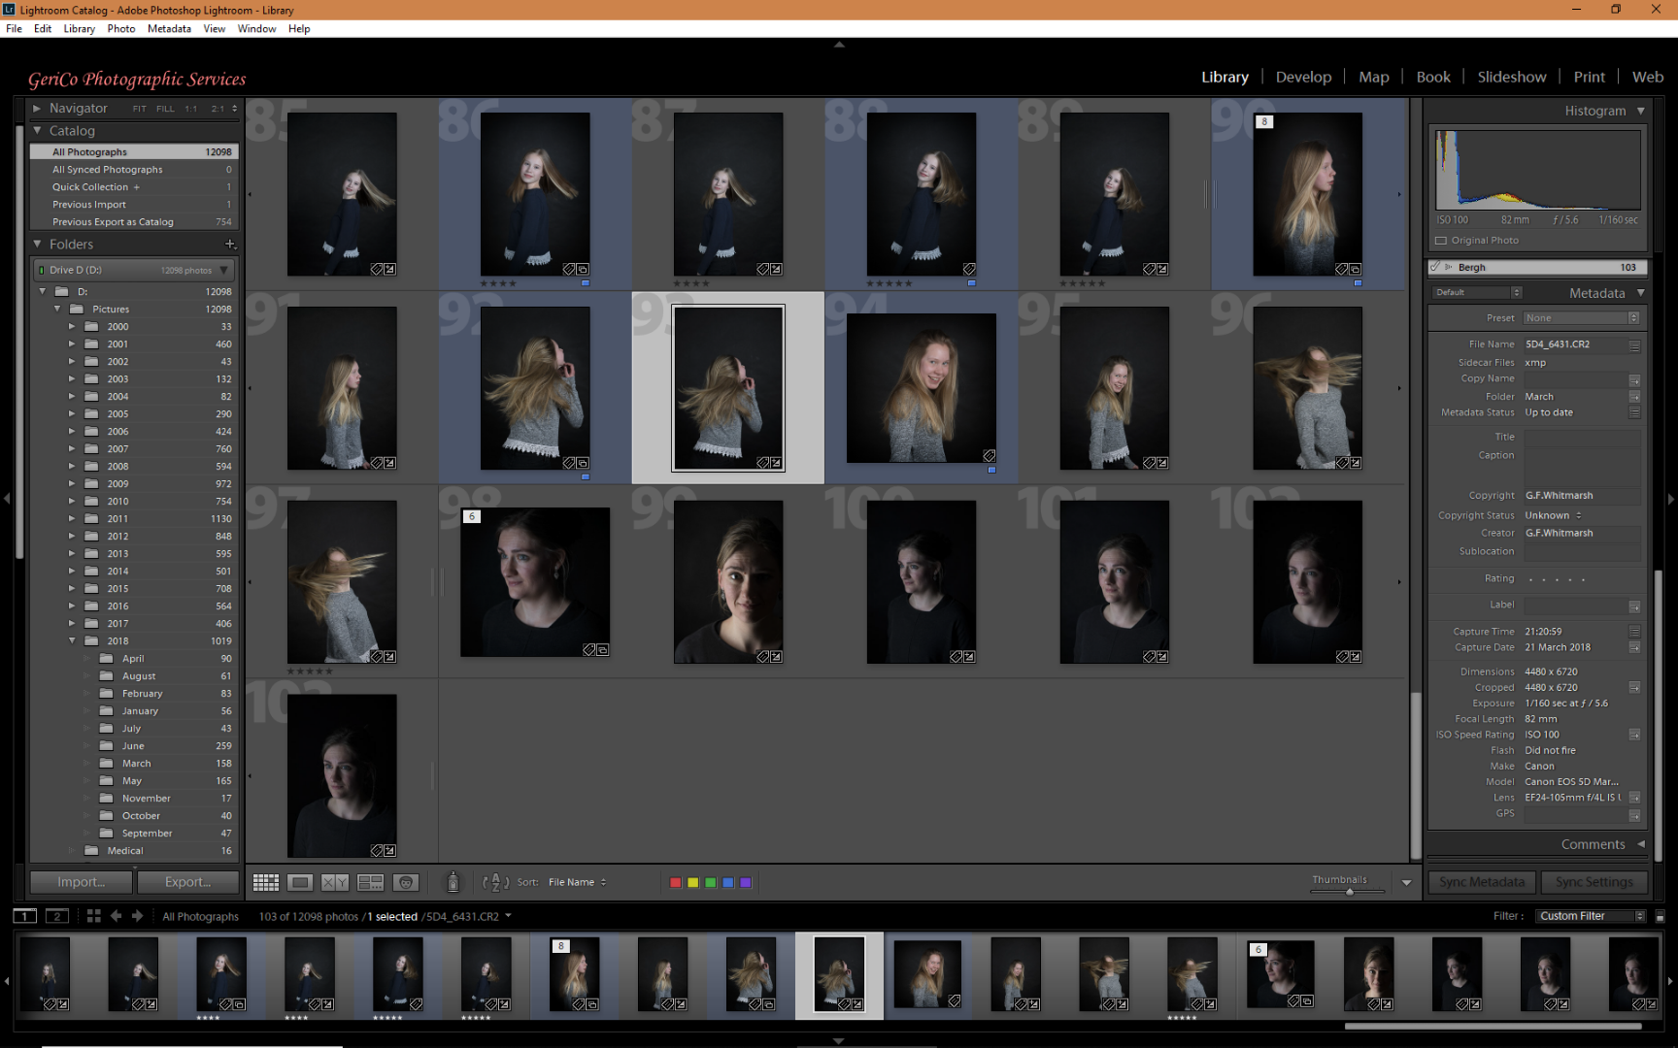
Task: Switch to Grid view
Action: point(265,882)
